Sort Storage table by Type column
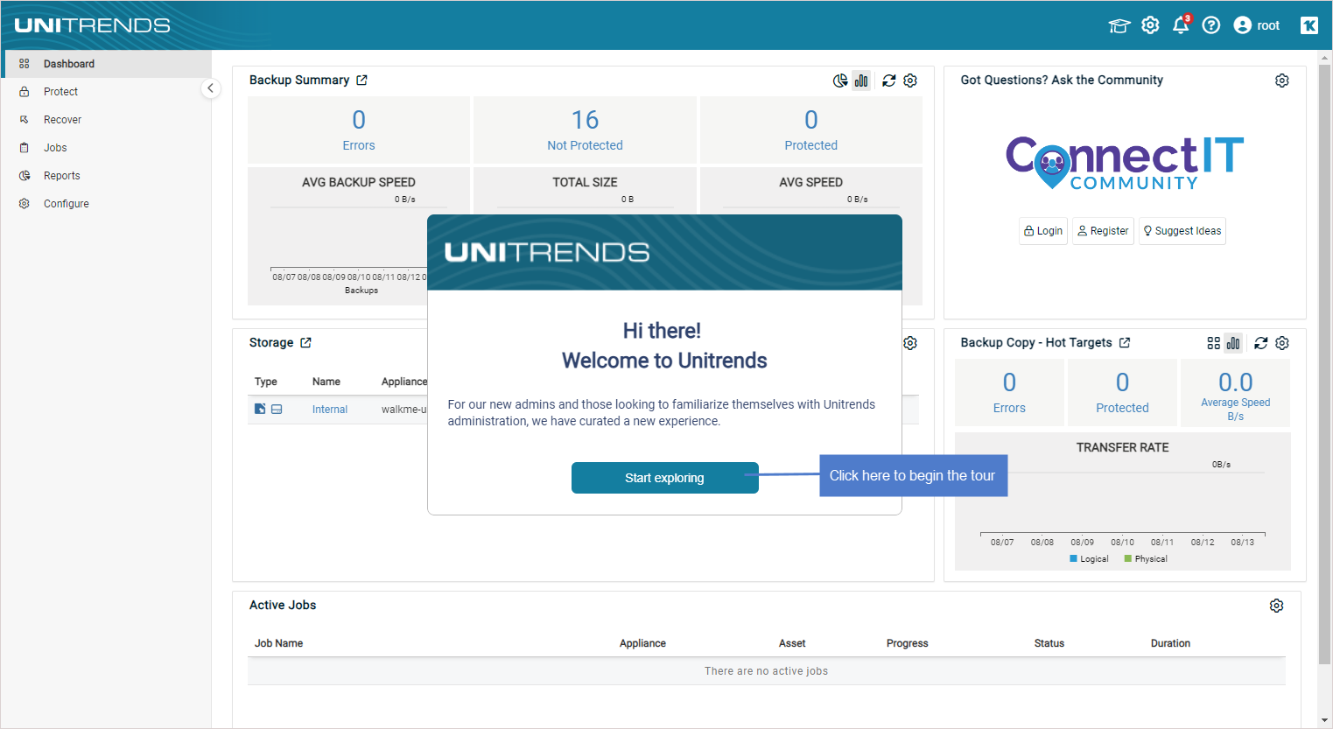This screenshot has height=729, width=1333. (266, 382)
